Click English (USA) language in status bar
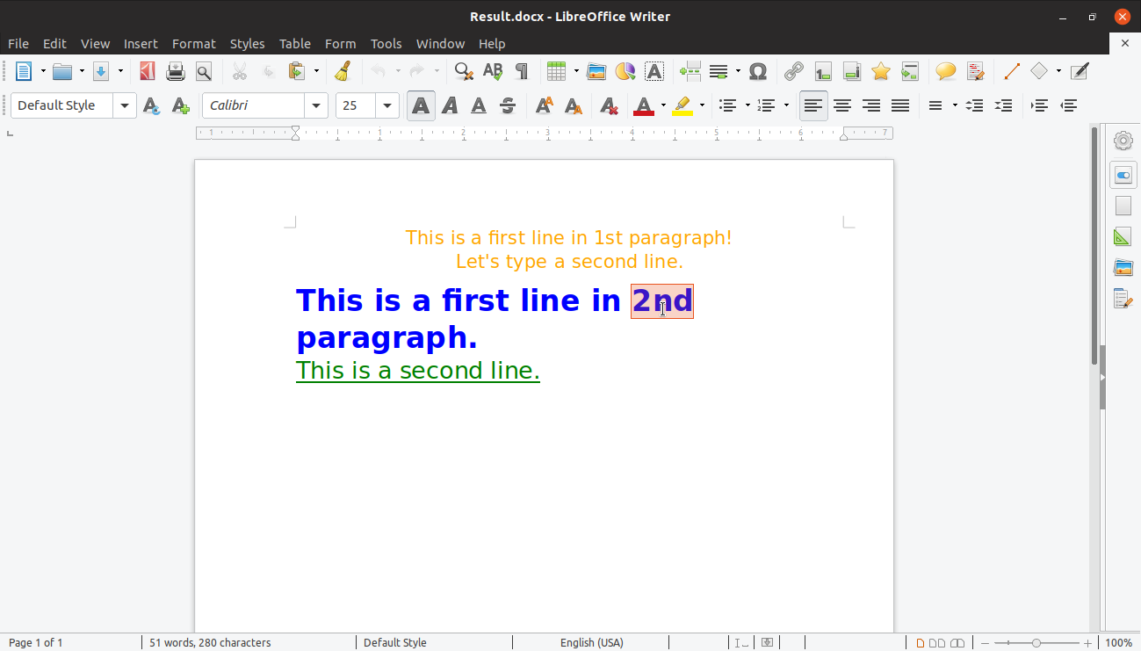 pos(591,642)
